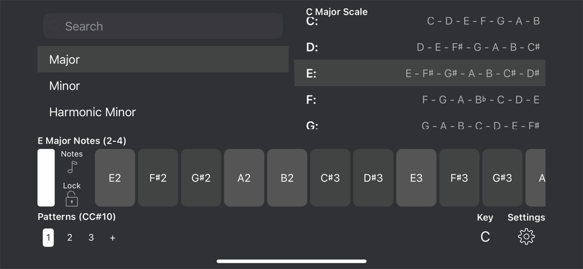Play the E2 note pad
Viewport: 583px width, 269px height.
point(115,178)
